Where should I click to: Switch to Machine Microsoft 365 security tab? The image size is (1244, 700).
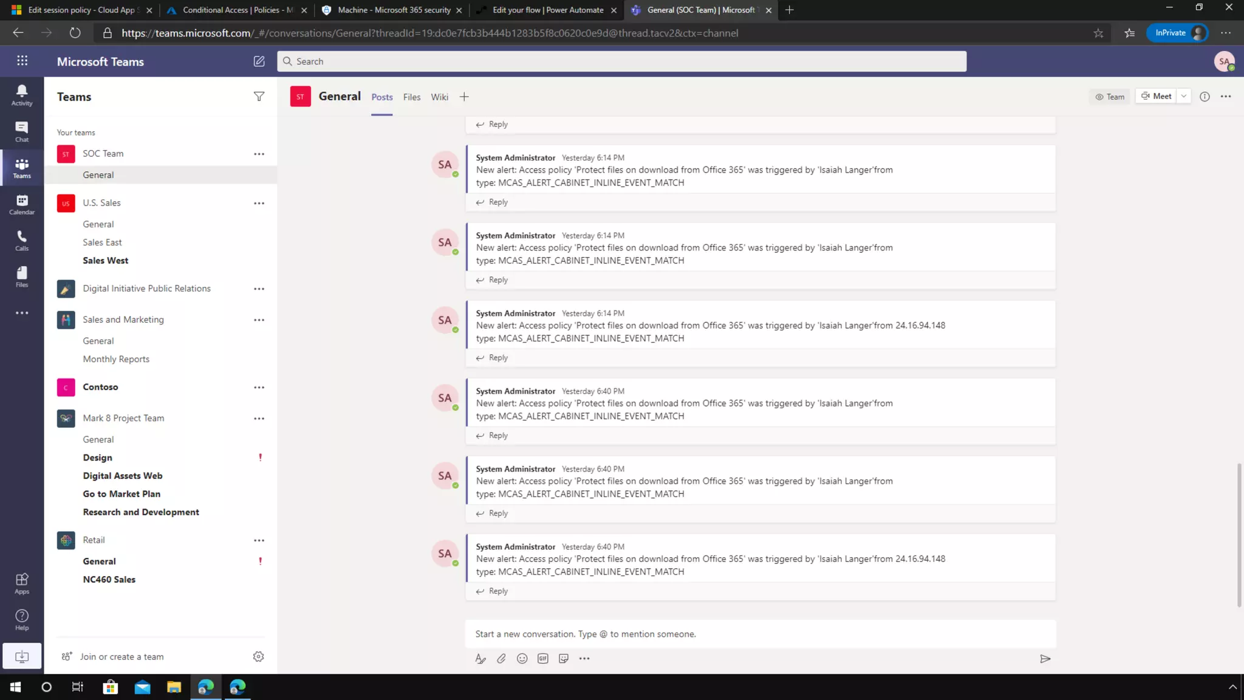391,10
